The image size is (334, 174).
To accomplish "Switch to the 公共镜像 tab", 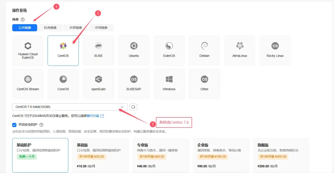I will coord(25,28).
